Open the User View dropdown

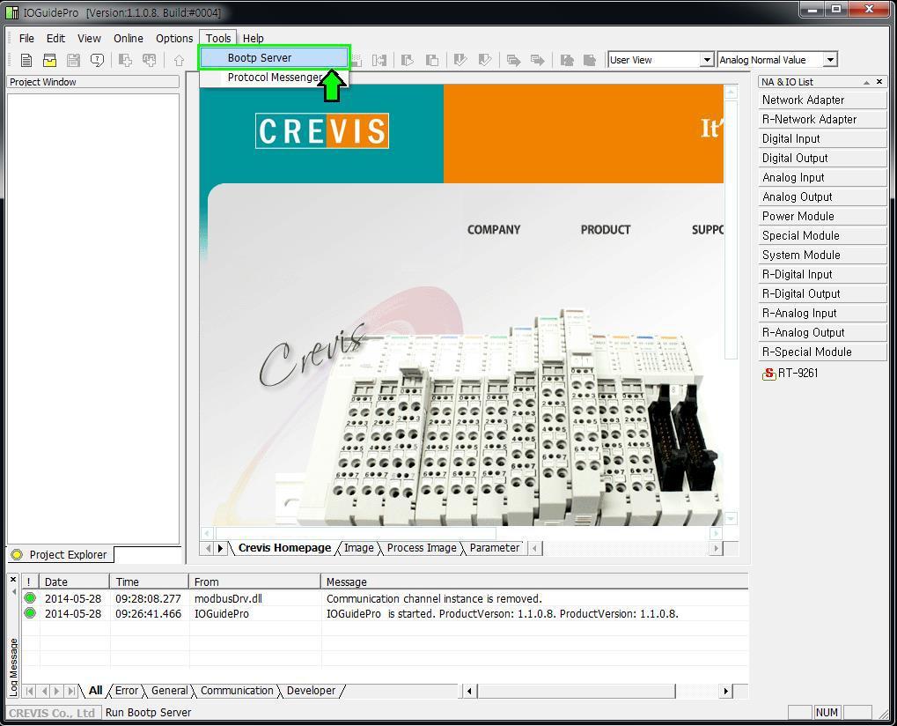tap(707, 60)
